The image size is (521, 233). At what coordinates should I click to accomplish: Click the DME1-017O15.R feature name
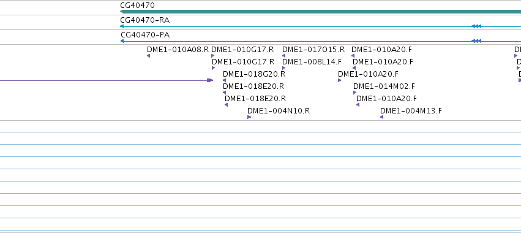313,49
